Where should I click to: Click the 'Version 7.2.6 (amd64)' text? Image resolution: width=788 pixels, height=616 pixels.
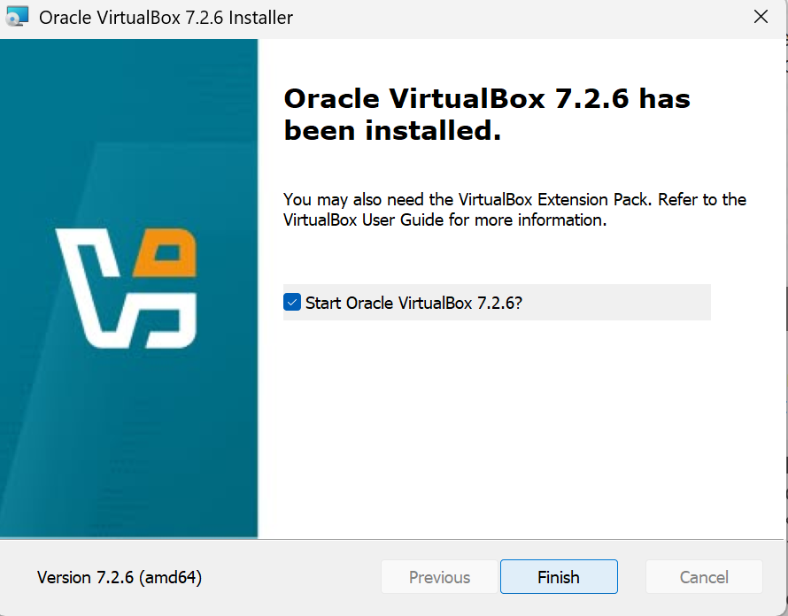120,577
